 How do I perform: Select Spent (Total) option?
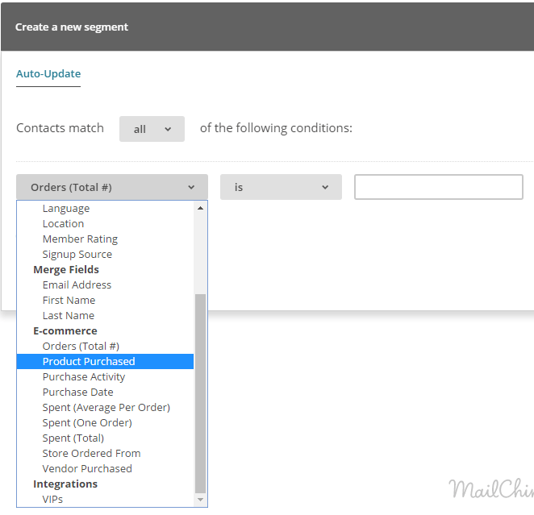(105, 438)
